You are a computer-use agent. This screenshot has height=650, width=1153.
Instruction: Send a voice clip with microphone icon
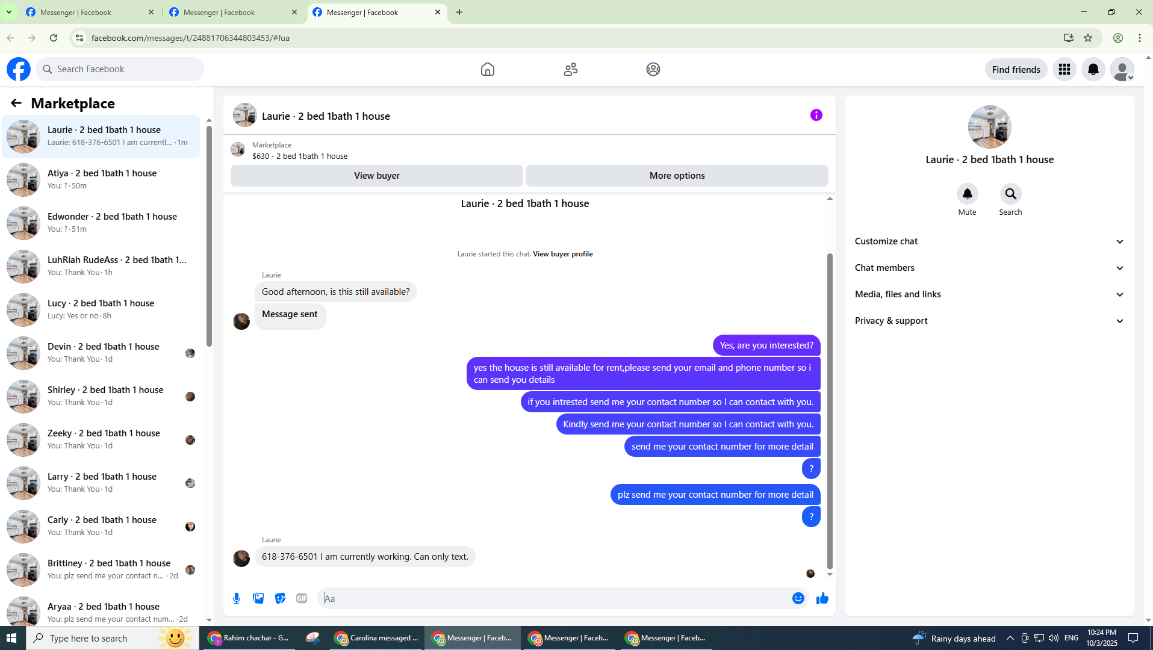point(237,598)
